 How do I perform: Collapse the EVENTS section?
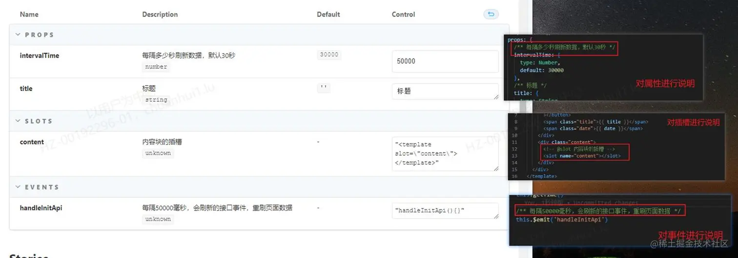coord(18,187)
